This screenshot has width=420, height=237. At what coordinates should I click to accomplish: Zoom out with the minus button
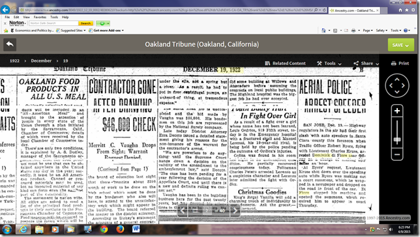pyautogui.click(x=397, y=154)
